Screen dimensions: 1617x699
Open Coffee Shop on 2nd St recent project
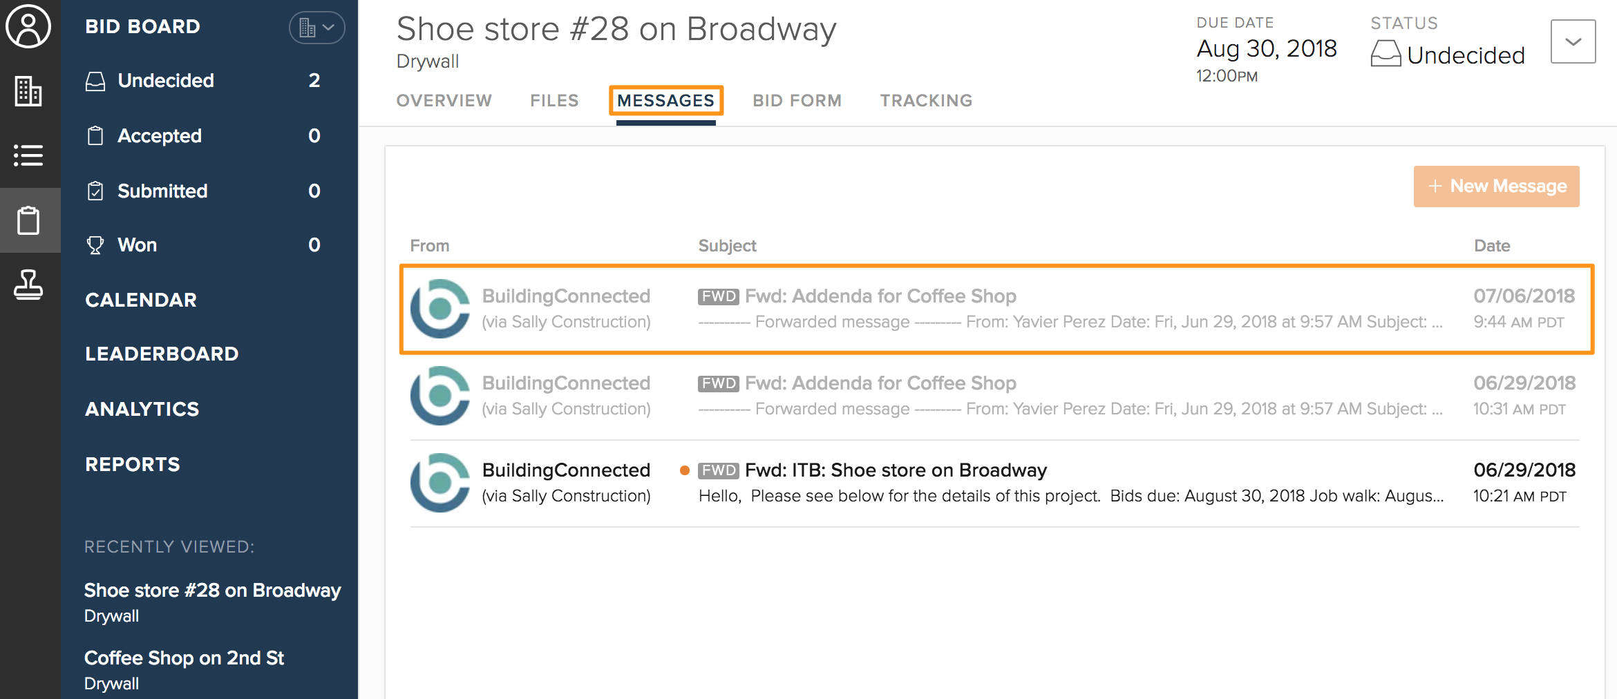click(184, 658)
